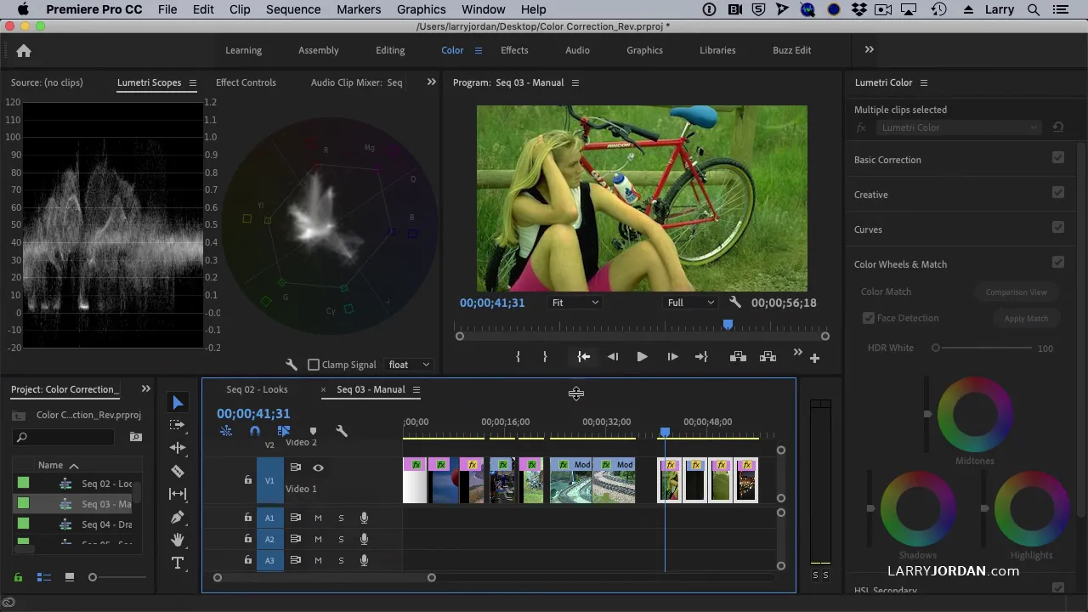Solo audio track A2

pyautogui.click(x=341, y=539)
